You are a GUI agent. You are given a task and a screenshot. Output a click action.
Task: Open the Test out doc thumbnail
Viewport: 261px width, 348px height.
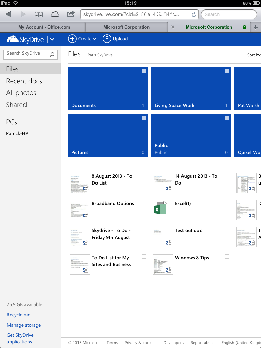tap(163, 237)
